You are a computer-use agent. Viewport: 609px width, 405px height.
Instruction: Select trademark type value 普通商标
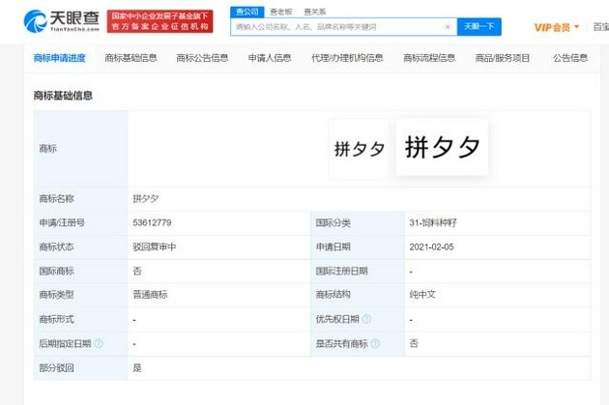[150, 295]
